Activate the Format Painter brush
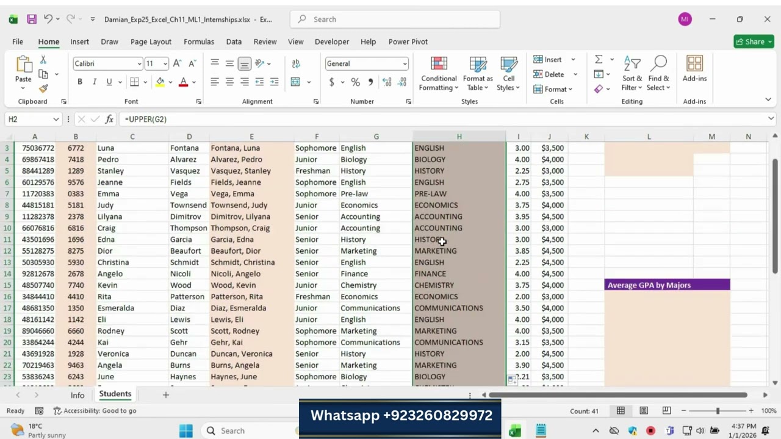The width and height of the screenshot is (781, 439). tap(43, 88)
